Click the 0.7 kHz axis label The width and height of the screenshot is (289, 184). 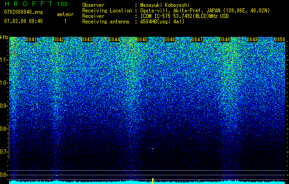(4, 152)
